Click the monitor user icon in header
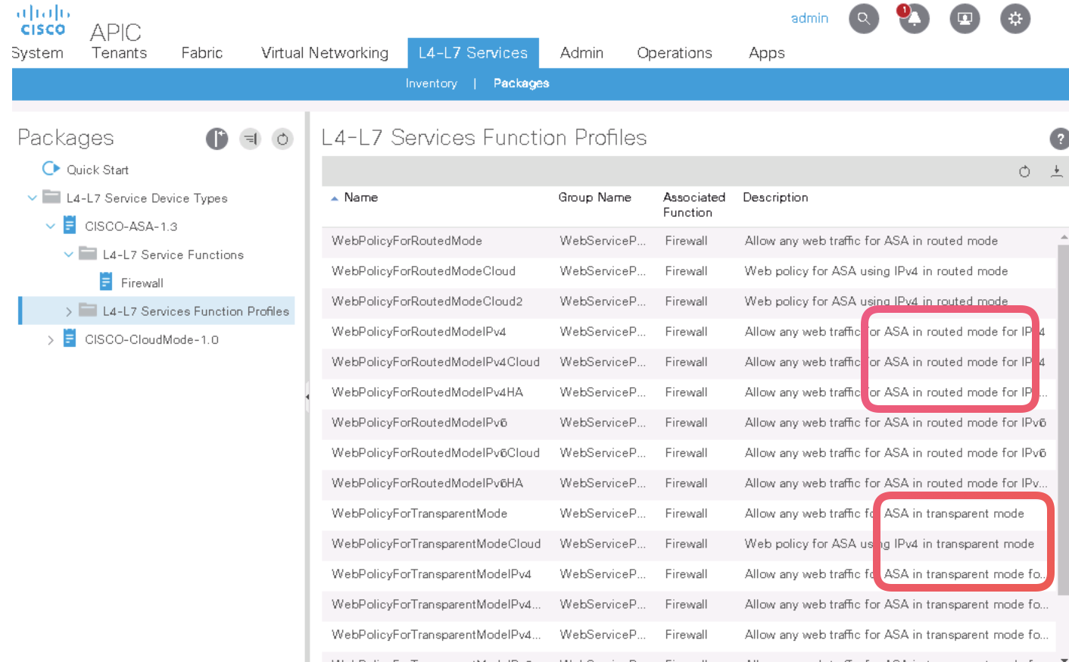The width and height of the screenshot is (1069, 662). 965,19
